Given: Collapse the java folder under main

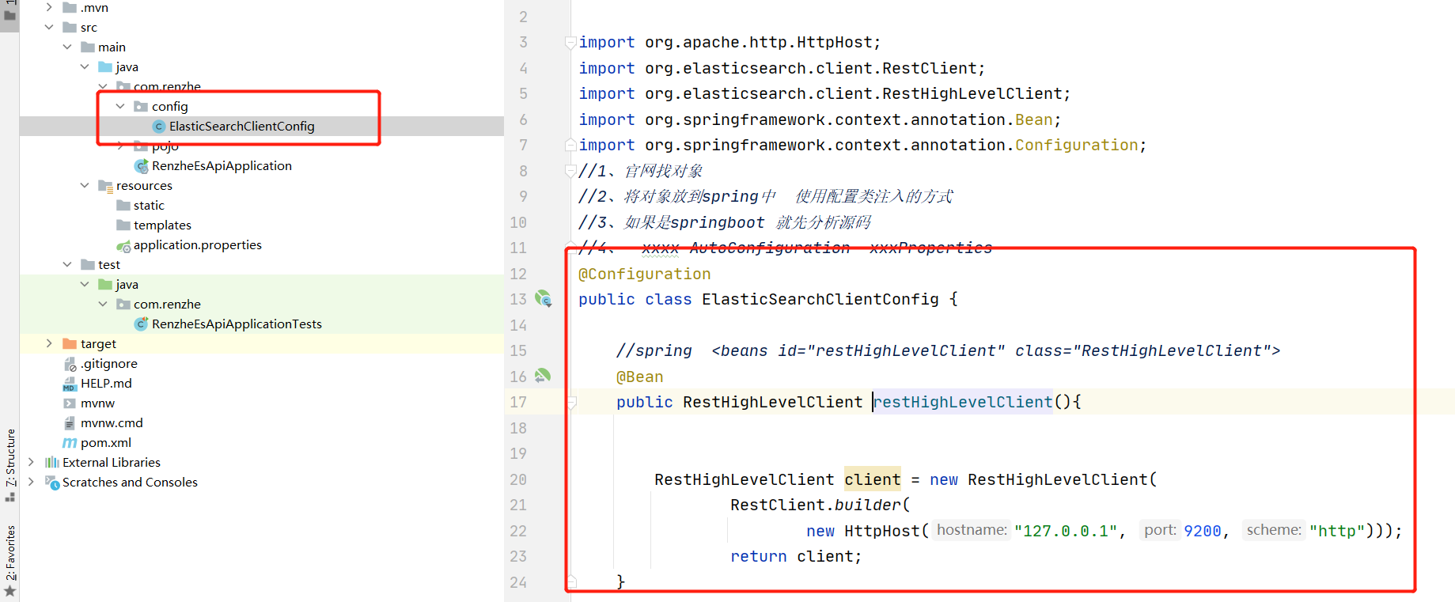Looking at the screenshot, I should coord(85,66).
